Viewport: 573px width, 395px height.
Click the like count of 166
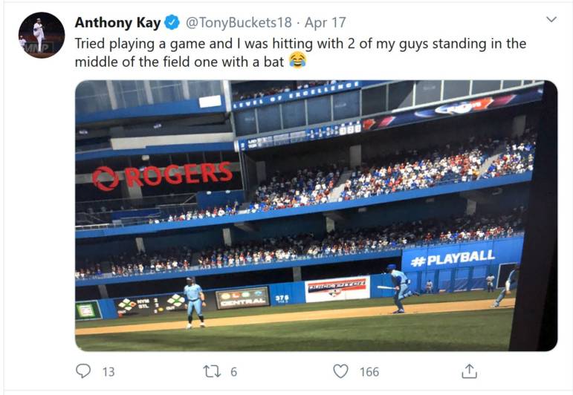(x=369, y=372)
